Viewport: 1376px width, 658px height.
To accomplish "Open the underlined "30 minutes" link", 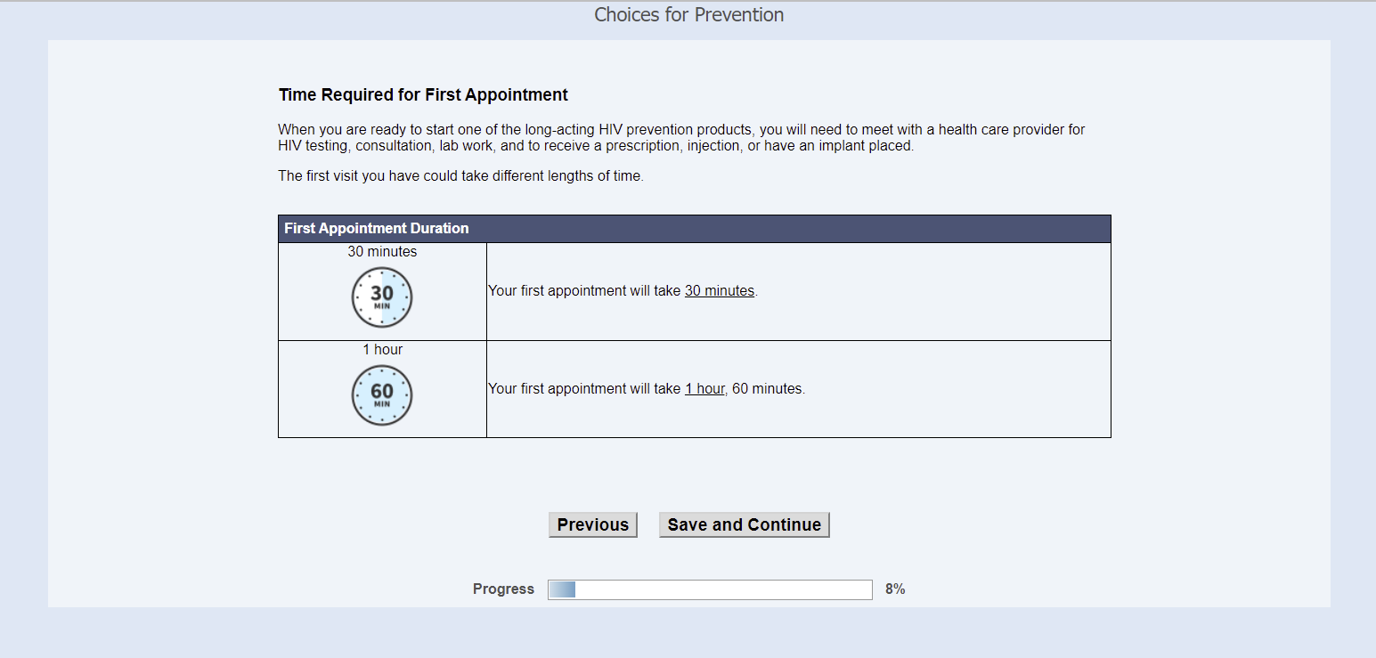I will tap(719, 291).
